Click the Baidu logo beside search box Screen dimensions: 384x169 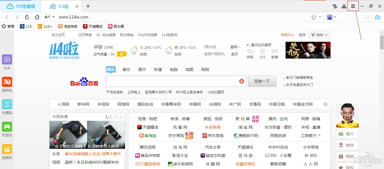[x=84, y=82]
